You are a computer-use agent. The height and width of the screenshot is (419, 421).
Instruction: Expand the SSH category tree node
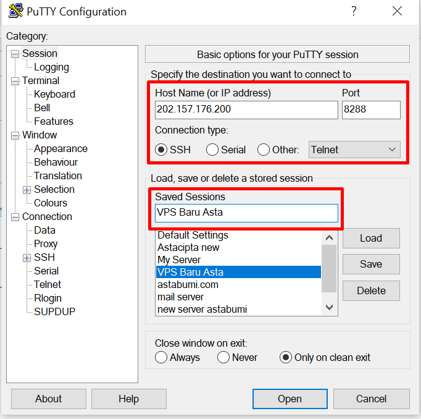coord(27,258)
